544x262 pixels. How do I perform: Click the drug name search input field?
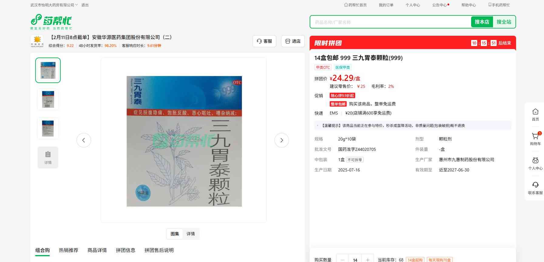pyautogui.click(x=390, y=22)
